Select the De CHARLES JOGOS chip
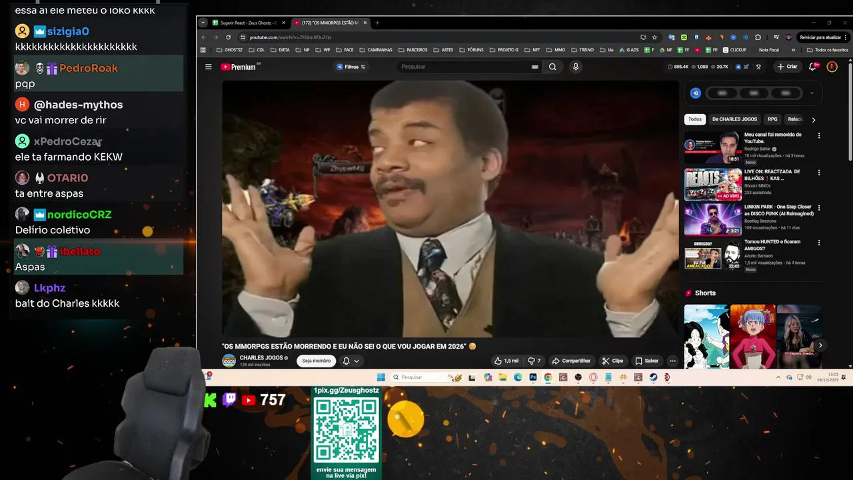This screenshot has height=480, width=853. [735, 119]
